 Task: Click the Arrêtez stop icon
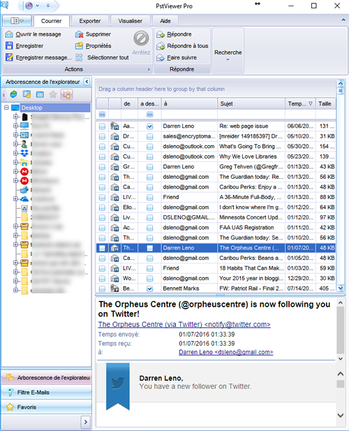[x=141, y=38]
